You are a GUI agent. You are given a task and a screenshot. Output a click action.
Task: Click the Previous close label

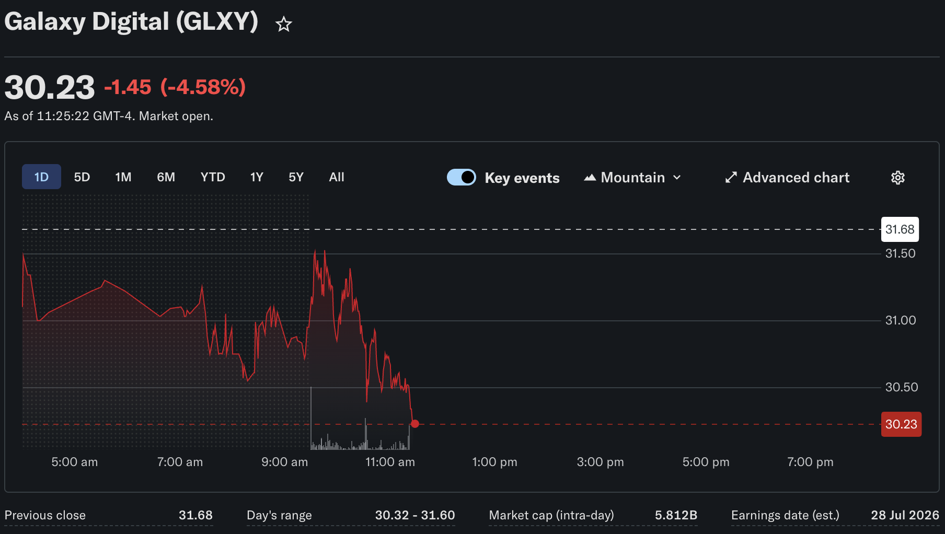[45, 515]
